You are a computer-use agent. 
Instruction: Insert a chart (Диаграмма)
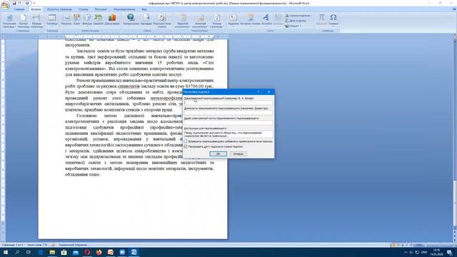(112, 19)
